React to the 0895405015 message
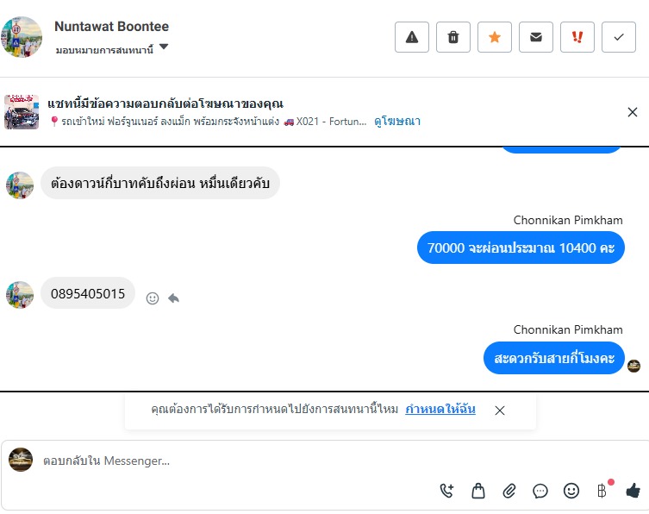 (x=153, y=298)
